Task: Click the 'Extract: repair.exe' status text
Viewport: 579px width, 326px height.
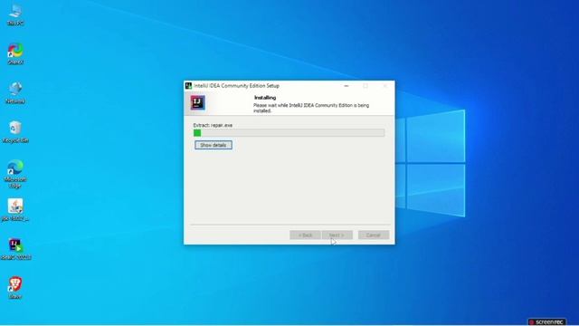Action: 213,125
